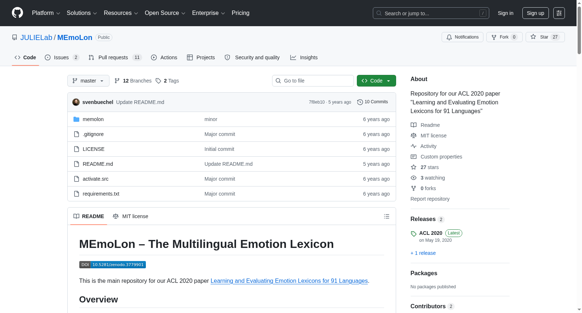Click the tag icon beside ACL 2020
The image size is (582, 313).
tap(414, 234)
